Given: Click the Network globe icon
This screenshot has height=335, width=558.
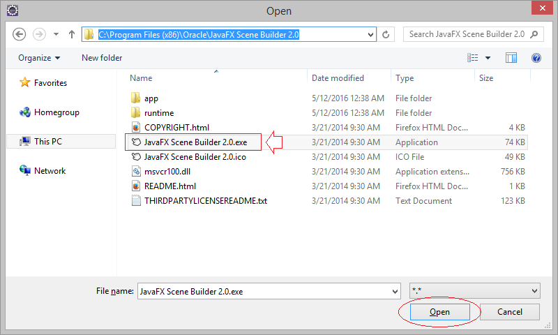Looking at the screenshot, I should pyautogui.click(x=25, y=170).
